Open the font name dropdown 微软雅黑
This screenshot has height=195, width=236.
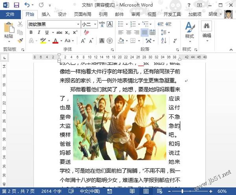[x=78, y=24]
